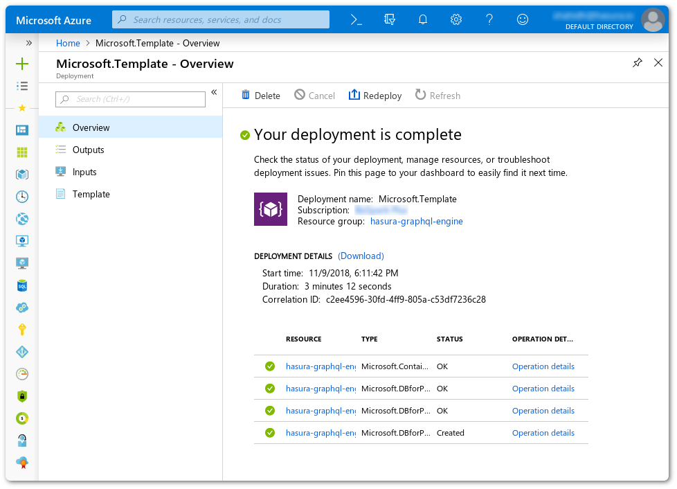Open Security Center shield icon in sidebar
The image size is (677, 489).
point(22,396)
